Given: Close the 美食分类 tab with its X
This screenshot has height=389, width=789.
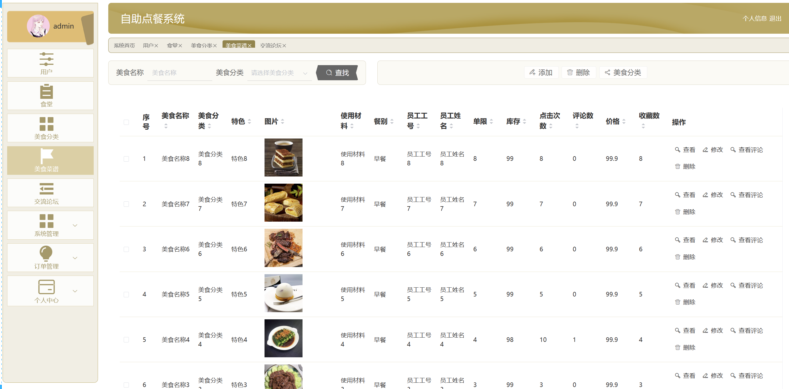Looking at the screenshot, I should click(x=215, y=46).
